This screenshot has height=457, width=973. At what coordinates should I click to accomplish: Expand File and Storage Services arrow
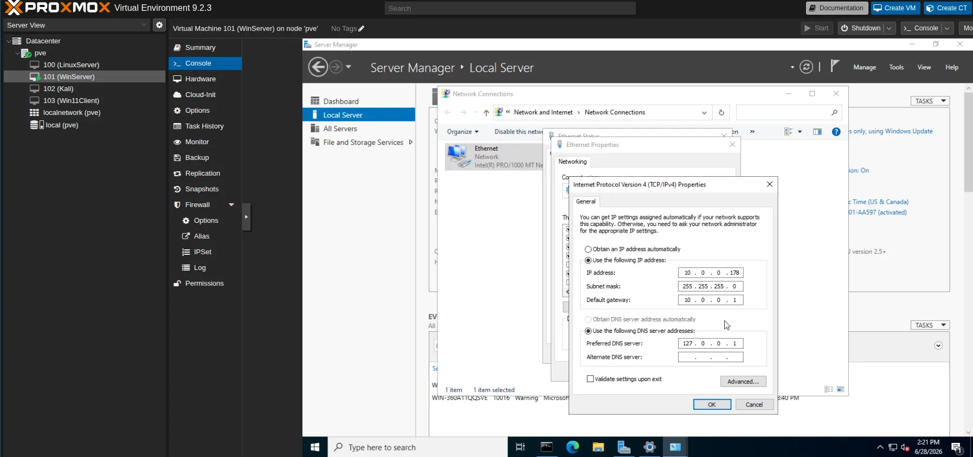[411, 143]
